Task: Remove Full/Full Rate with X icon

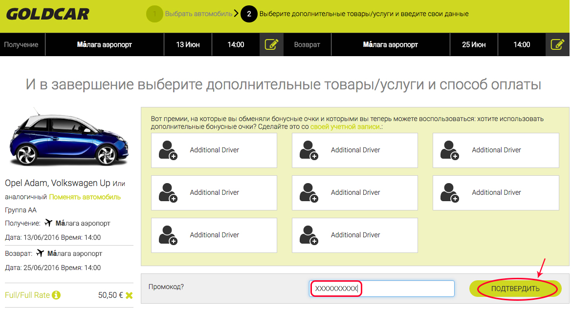Action: click(x=129, y=295)
